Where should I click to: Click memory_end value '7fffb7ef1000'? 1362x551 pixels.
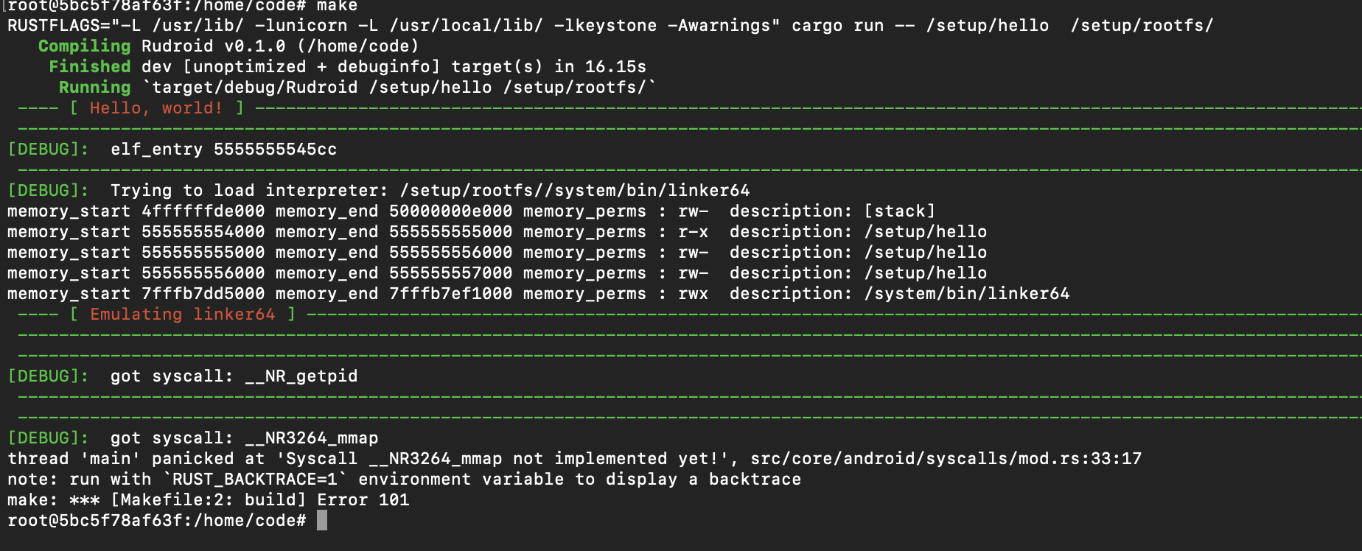point(451,293)
